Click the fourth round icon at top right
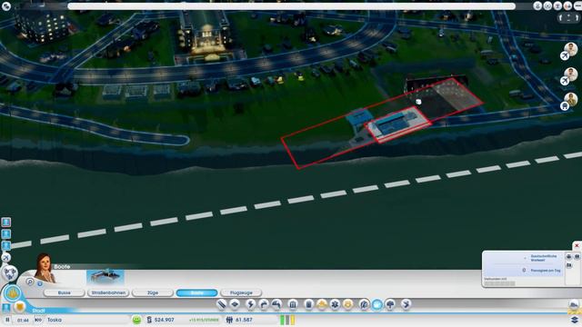The height and width of the screenshot is (327, 582). 567,6
